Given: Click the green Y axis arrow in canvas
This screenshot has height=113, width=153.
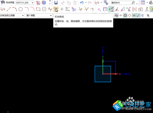Looking at the screenshot, I should click(x=103, y=66).
